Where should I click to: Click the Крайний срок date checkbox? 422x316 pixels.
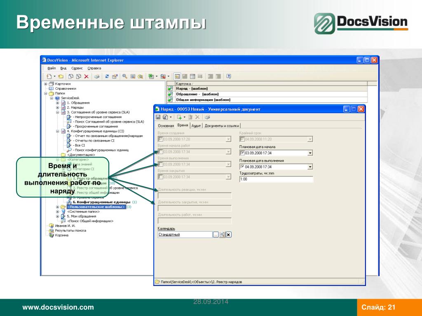coord(242,139)
